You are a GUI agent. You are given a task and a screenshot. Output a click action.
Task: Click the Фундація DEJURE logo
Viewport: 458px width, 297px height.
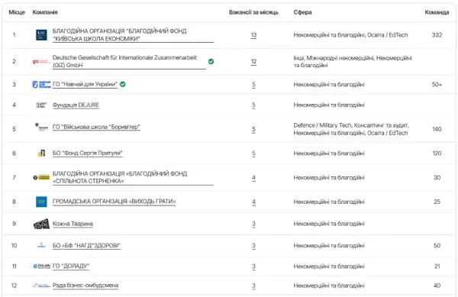coord(41,105)
